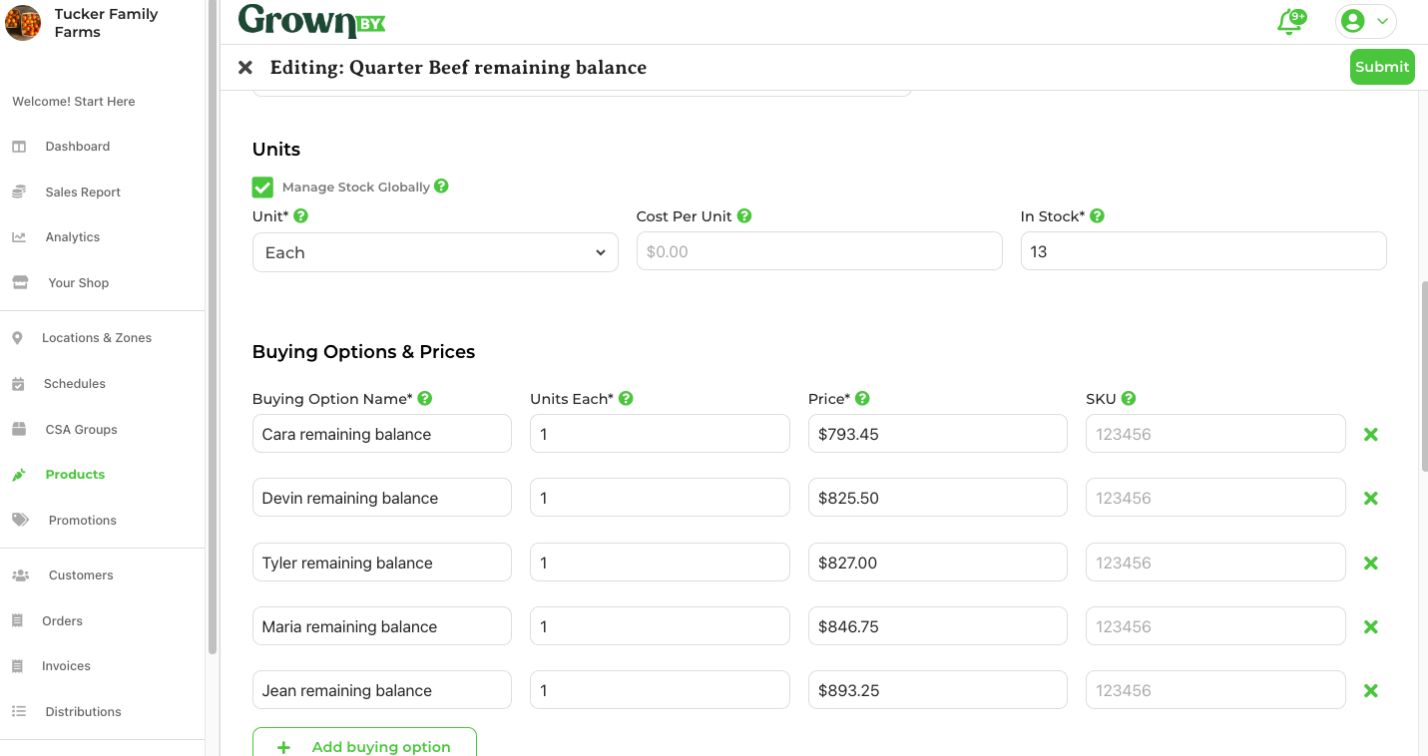
Task: Open Analytics in sidebar
Action: click(x=72, y=236)
